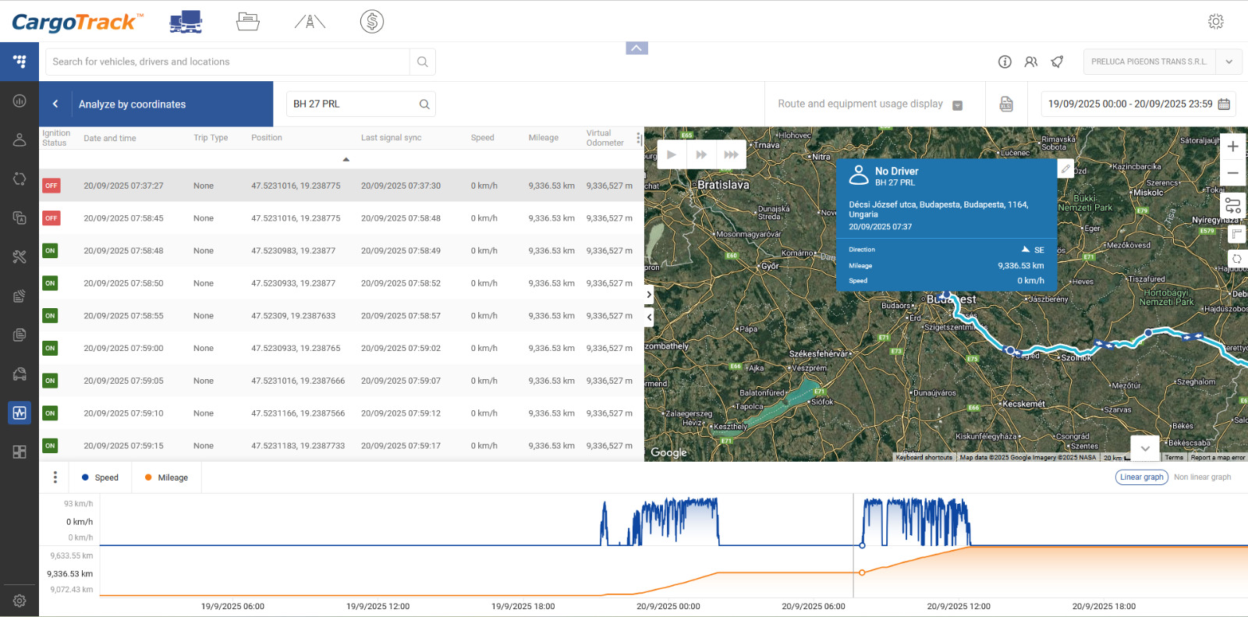The image size is (1248, 617).
Task: Select Linear graph button
Action: [1141, 477]
